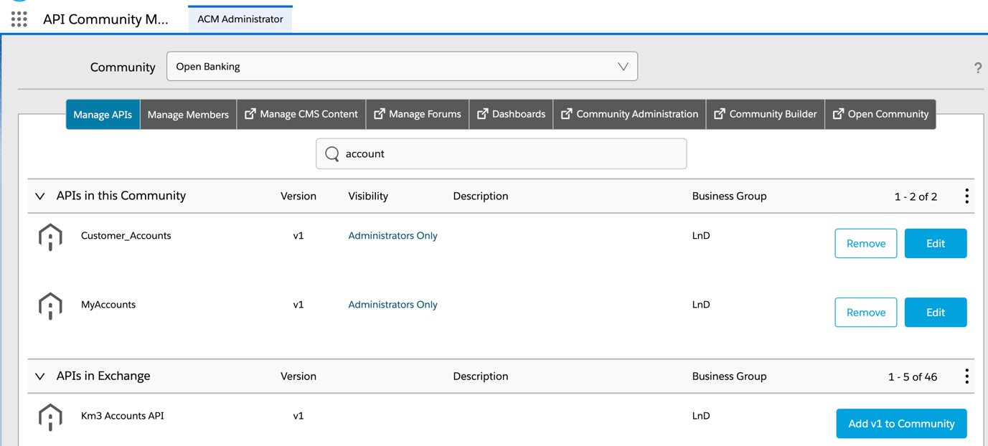The width and height of the screenshot is (988, 446).
Task: Click external link icon on Manage Forums
Action: pyautogui.click(x=379, y=114)
